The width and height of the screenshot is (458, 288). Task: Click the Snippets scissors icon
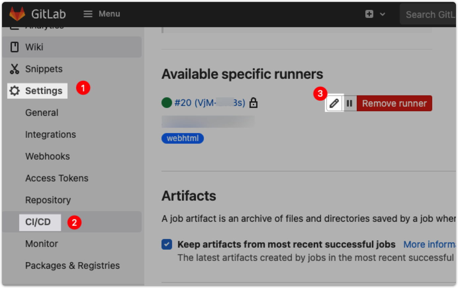14,69
